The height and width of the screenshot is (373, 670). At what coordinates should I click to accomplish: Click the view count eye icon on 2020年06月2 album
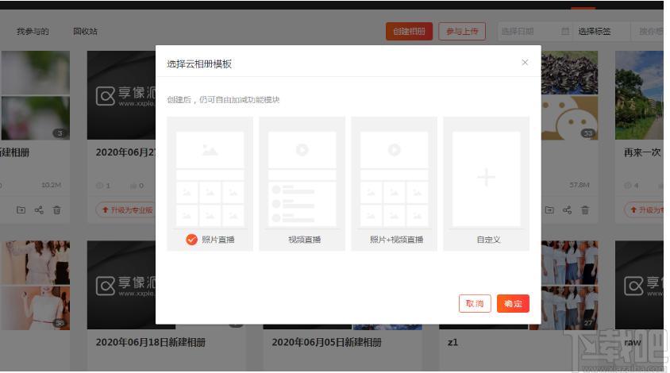[x=100, y=186]
